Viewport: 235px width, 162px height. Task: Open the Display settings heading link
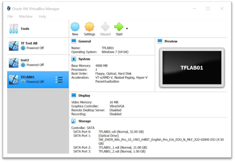(84, 96)
